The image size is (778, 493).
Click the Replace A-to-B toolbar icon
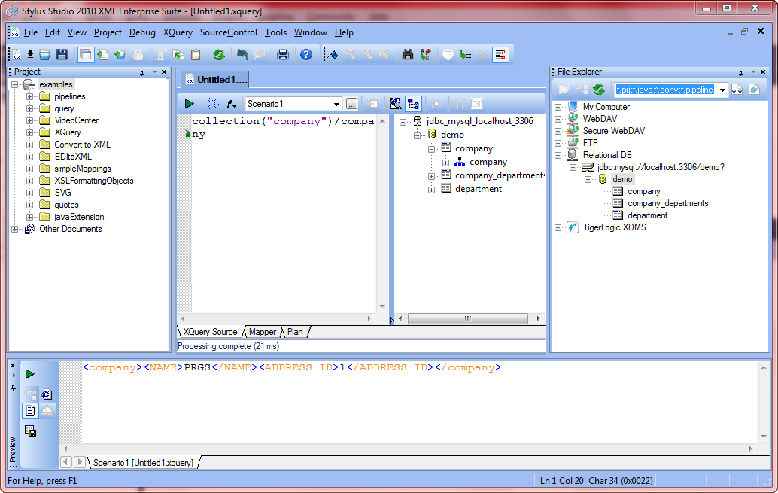coord(425,55)
